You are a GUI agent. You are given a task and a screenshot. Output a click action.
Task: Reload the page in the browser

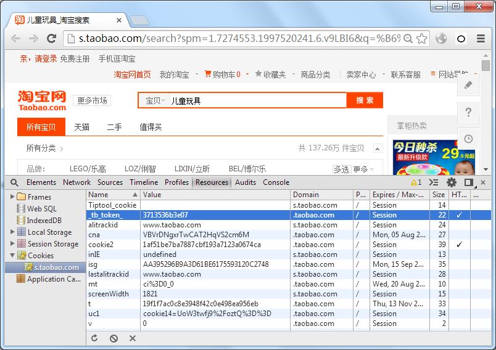(x=52, y=39)
